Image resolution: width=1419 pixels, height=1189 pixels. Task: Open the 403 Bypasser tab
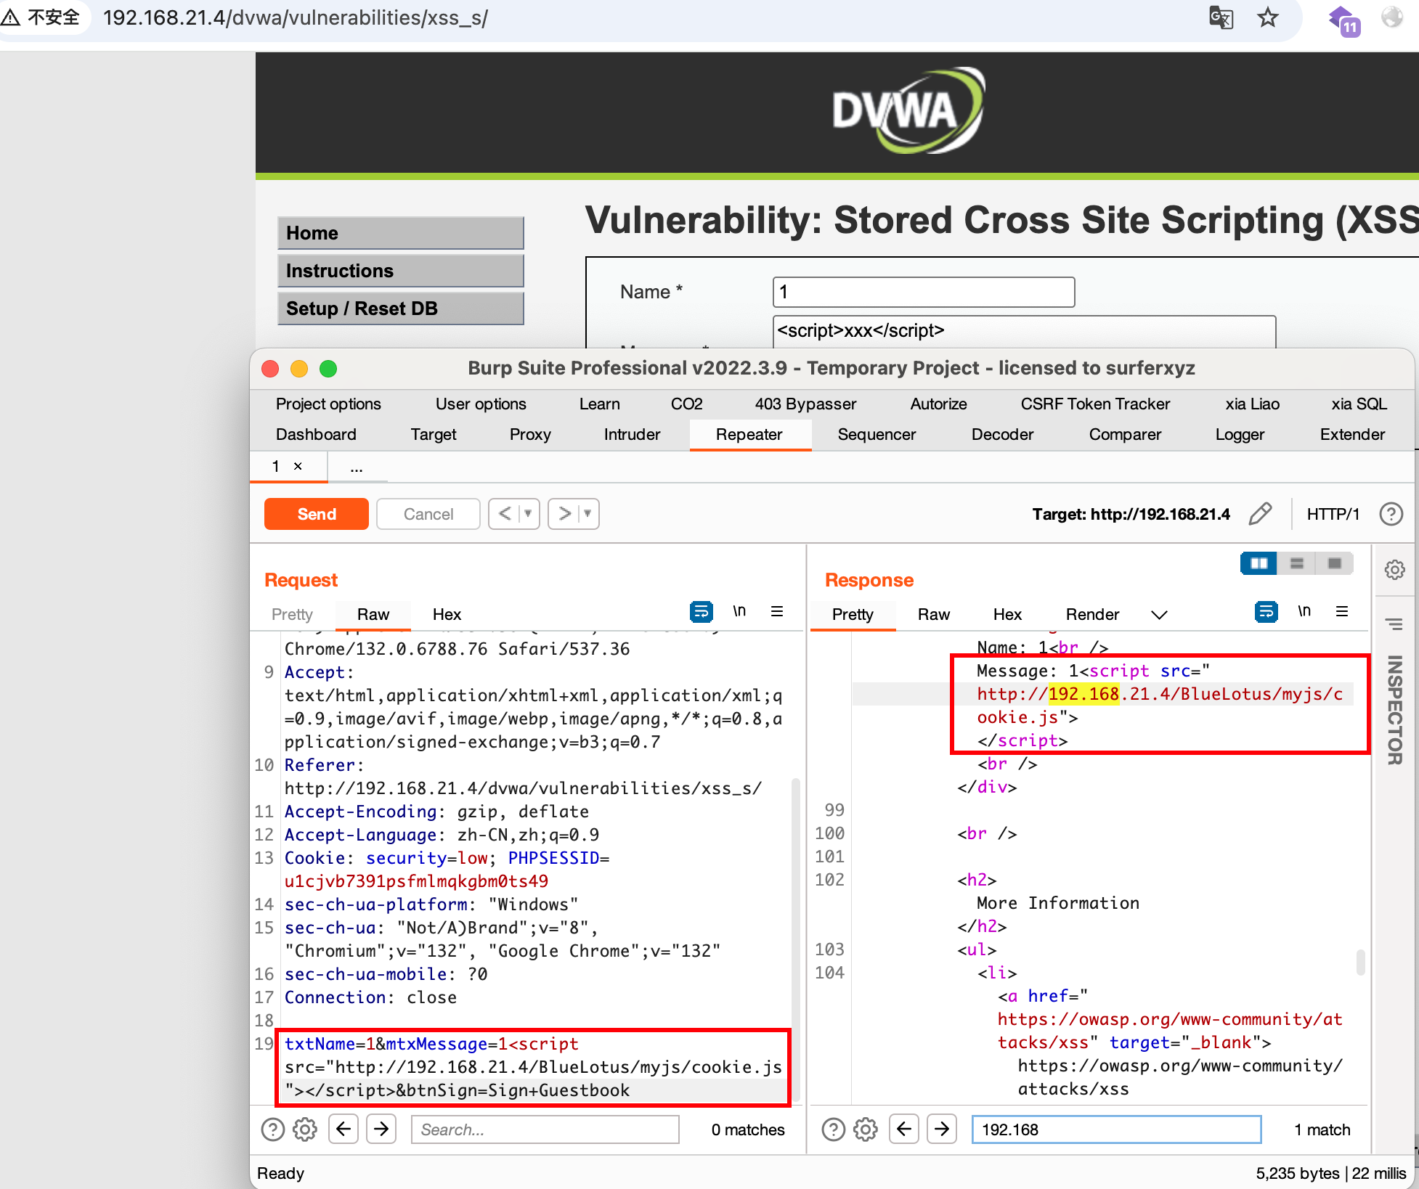805,404
